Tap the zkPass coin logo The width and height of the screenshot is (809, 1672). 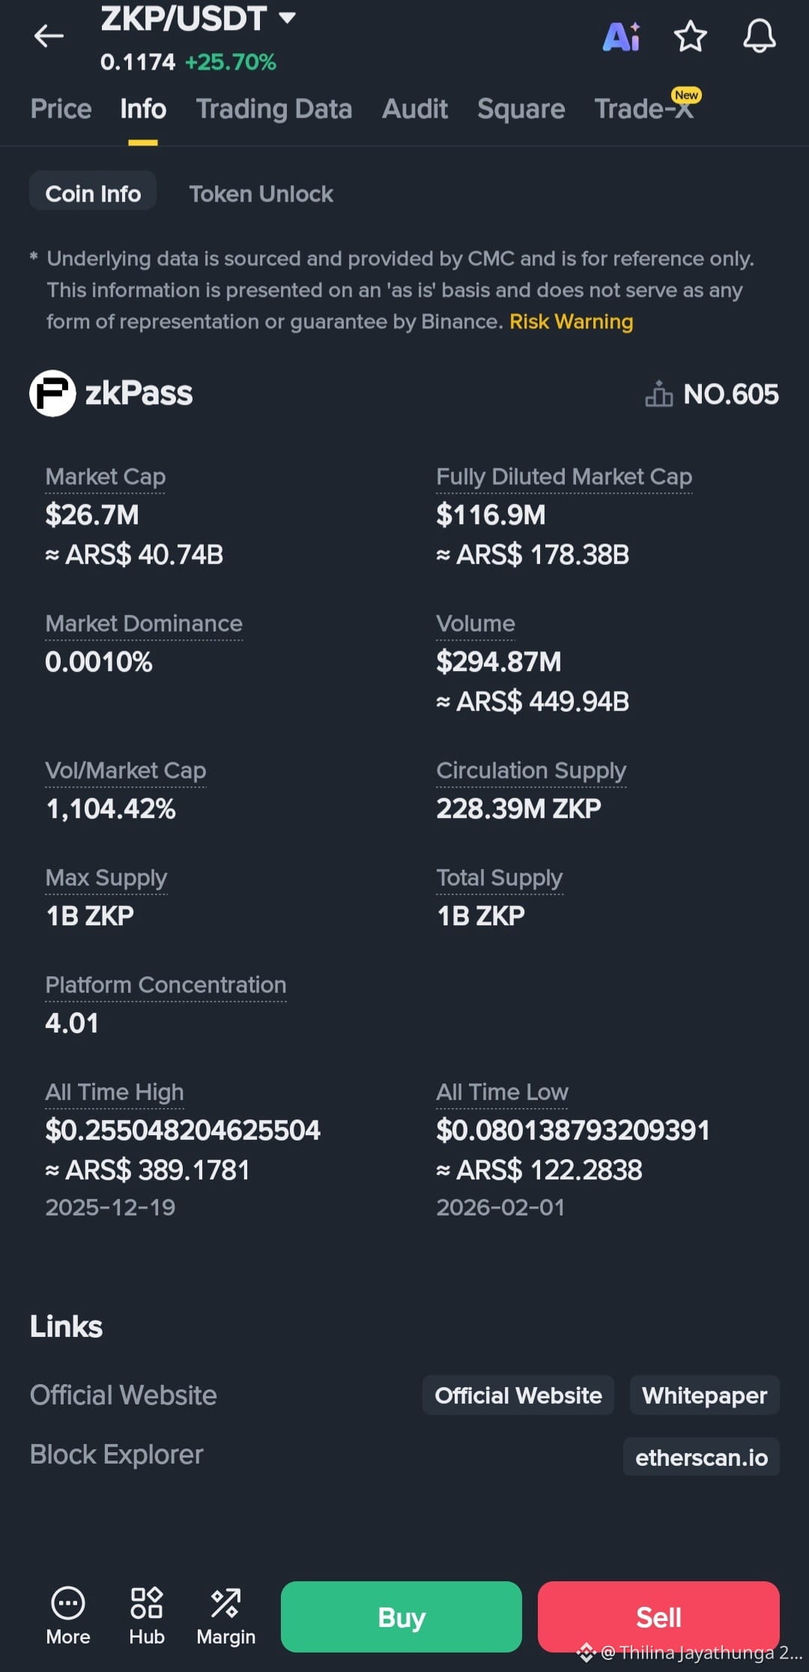coord(52,394)
